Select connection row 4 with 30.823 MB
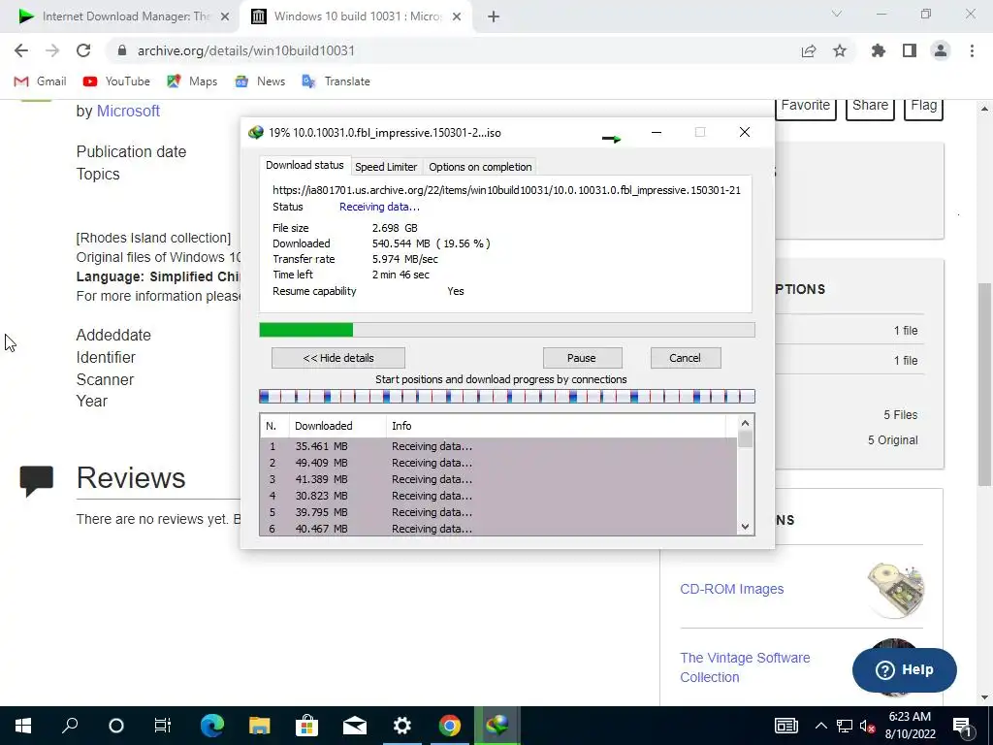The height and width of the screenshot is (745, 993). click(x=498, y=496)
